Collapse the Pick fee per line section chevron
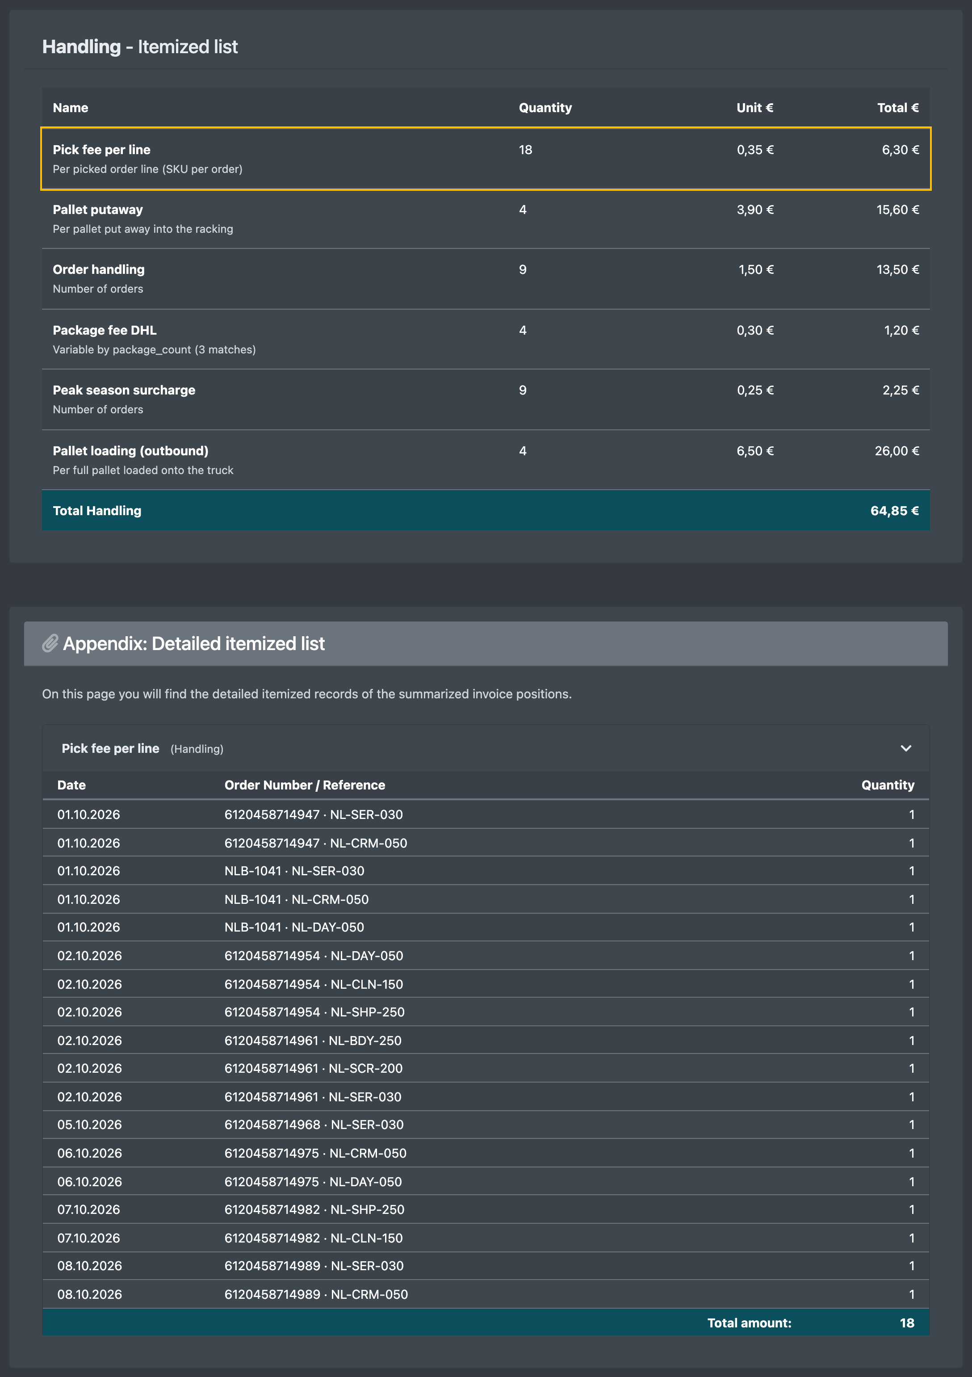Viewport: 972px width, 1377px height. click(905, 748)
